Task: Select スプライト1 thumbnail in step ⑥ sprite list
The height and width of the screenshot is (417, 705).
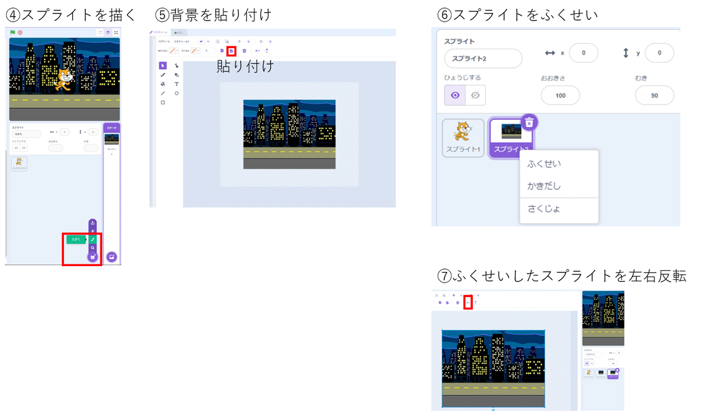Action: (463, 138)
